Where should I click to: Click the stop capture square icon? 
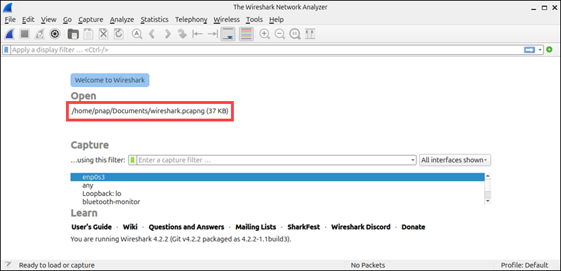click(x=25, y=34)
